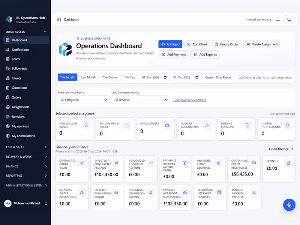
Task: Click the Create Order button
Action: (227, 44)
